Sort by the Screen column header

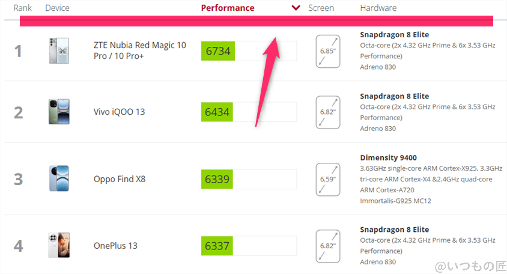tap(321, 8)
